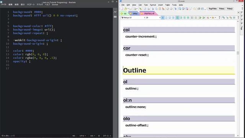Apply the TopTitle style button
The height and width of the screenshot is (138, 245).
212,9
